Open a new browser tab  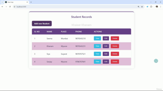31,2
